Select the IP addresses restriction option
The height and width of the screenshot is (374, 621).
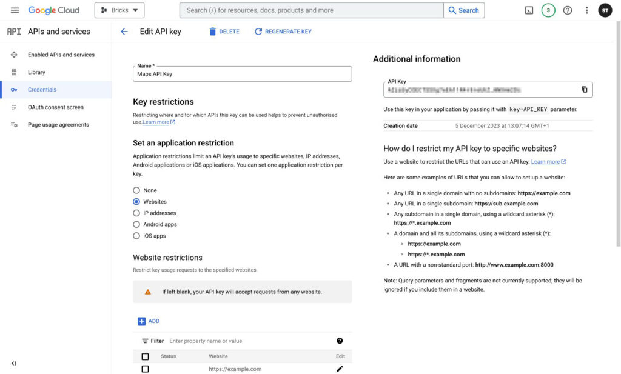click(136, 213)
